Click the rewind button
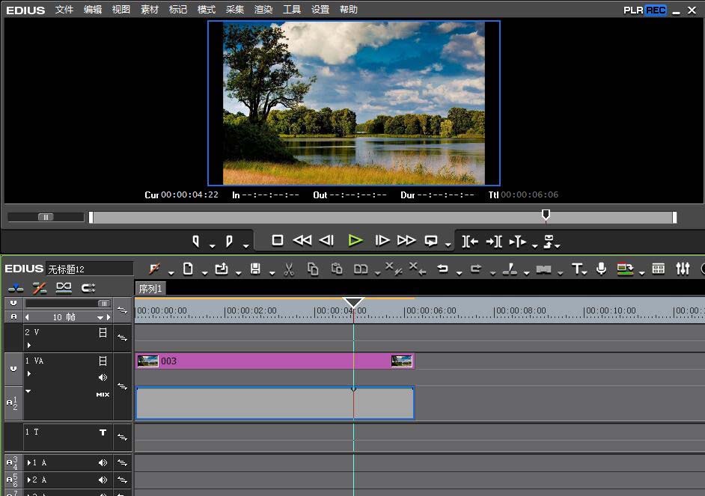The width and height of the screenshot is (705, 496). click(302, 240)
